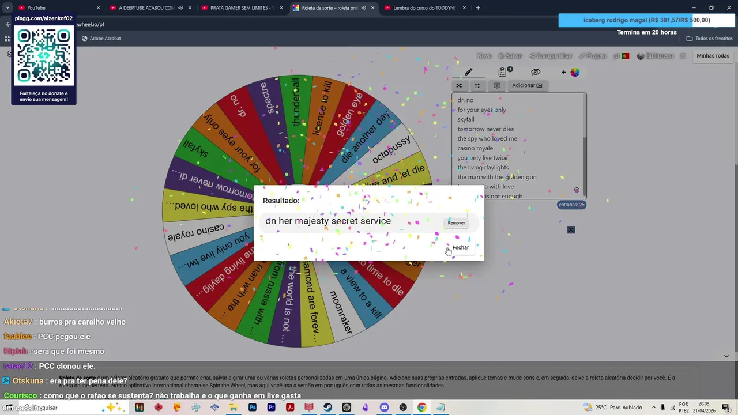Click the entries list scrollbar
738x415 pixels.
click(585, 146)
